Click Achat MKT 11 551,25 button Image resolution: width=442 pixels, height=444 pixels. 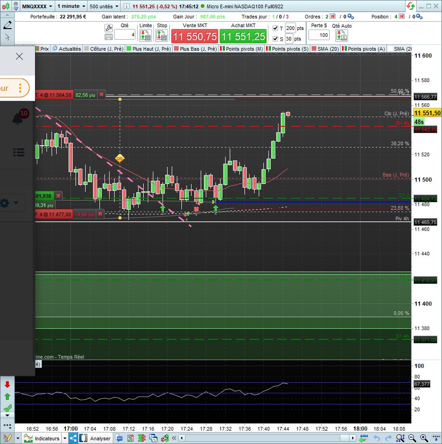(x=243, y=36)
